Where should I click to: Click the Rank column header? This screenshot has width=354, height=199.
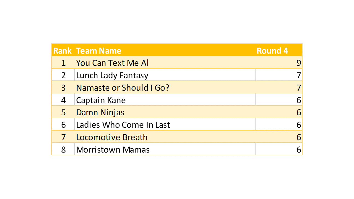pos(63,51)
